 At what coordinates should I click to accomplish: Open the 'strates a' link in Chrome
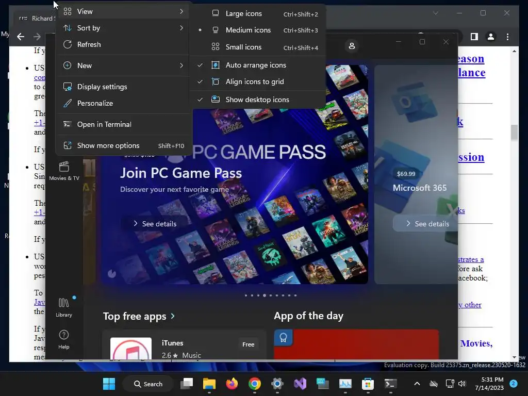[x=471, y=259]
